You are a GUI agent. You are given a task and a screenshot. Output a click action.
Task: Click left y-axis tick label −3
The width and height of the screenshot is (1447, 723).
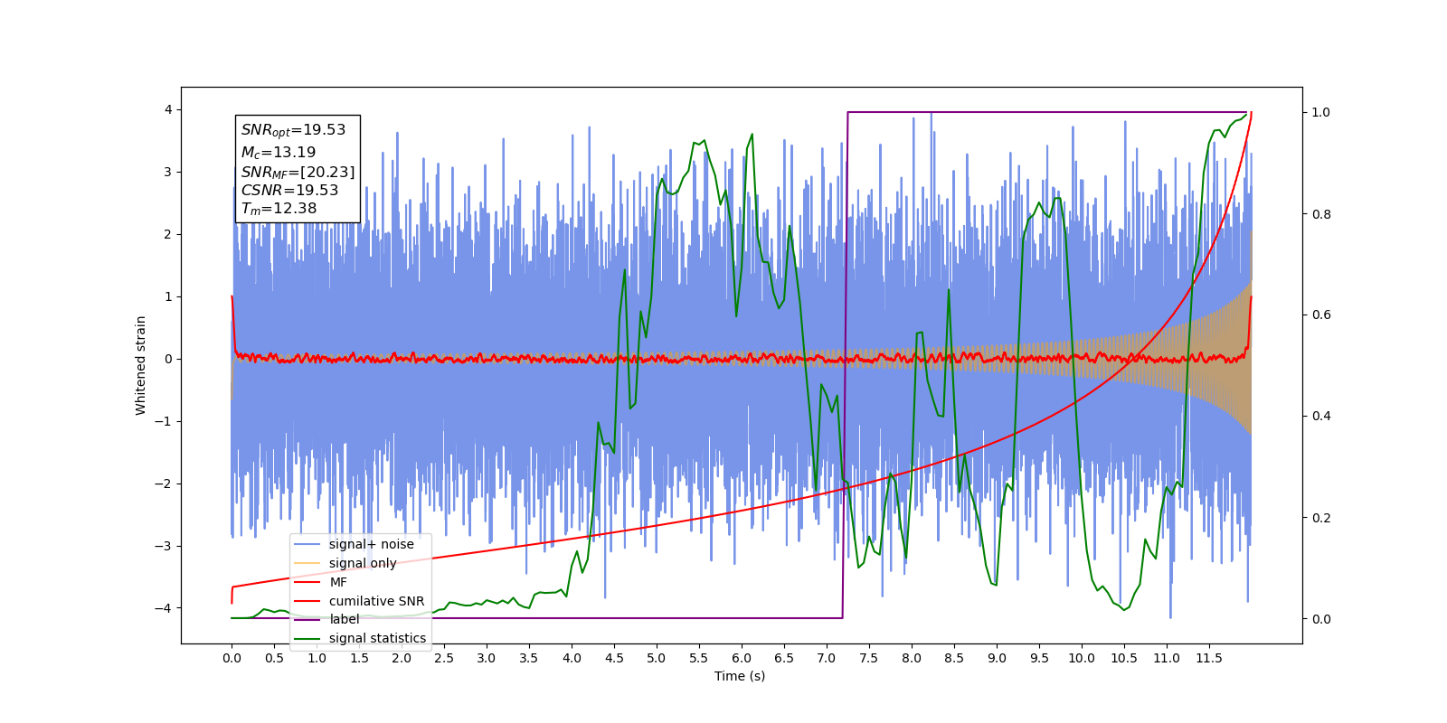[163, 546]
